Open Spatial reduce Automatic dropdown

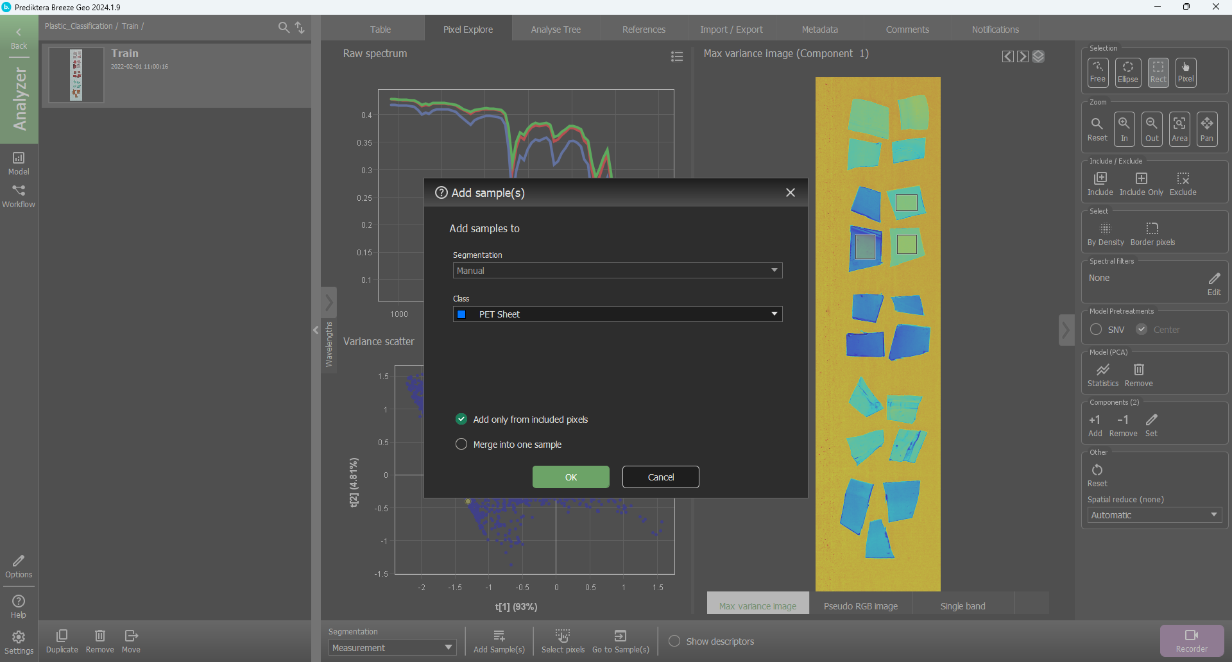(x=1154, y=515)
